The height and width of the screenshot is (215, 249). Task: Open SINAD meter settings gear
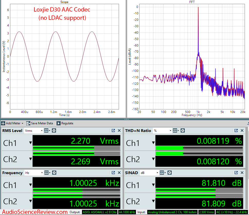tap(170, 173)
